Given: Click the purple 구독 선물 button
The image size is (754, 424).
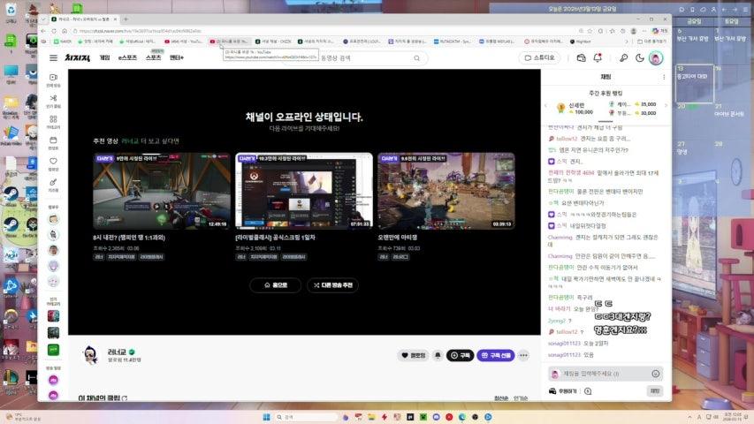Looking at the screenshot, I should point(496,355).
